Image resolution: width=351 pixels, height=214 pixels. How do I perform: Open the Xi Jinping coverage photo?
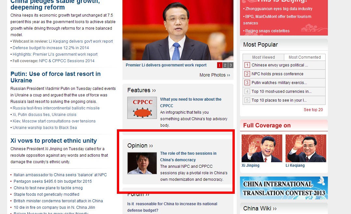pos(262,148)
